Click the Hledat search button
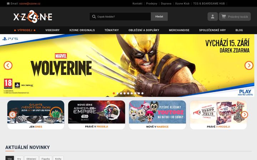This screenshot has height=160, width=257. click(x=159, y=16)
